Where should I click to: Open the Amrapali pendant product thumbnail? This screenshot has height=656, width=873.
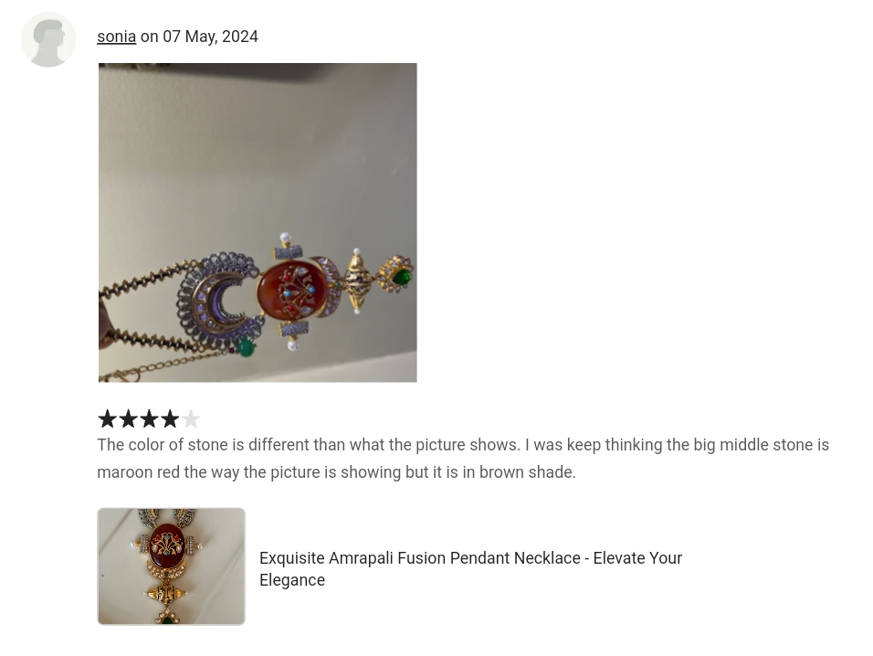click(172, 566)
